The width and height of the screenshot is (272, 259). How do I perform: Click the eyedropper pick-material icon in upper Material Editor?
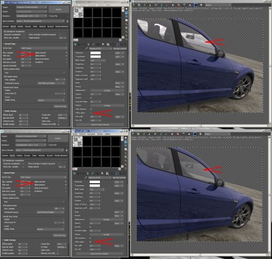click(x=86, y=49)
